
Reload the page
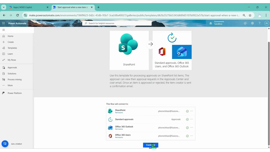pyautogui.click(x=17, y=15)
